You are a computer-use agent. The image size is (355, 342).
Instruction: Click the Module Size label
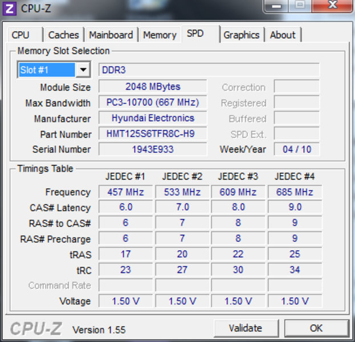coord(66,87)
